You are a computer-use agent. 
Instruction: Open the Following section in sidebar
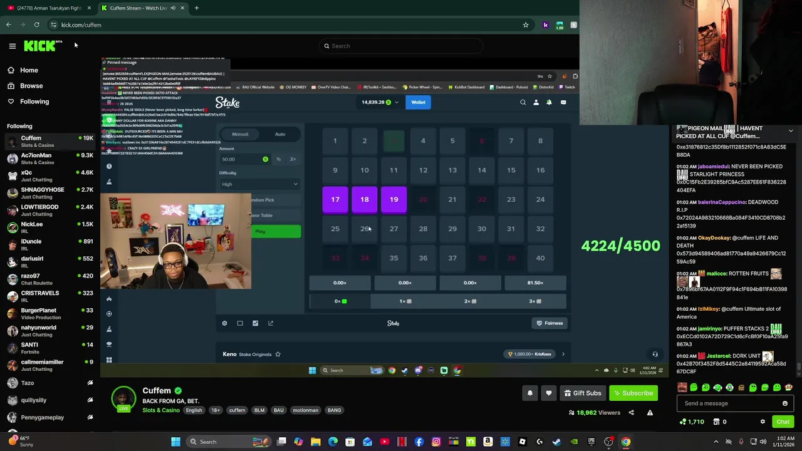coord(28,101)
